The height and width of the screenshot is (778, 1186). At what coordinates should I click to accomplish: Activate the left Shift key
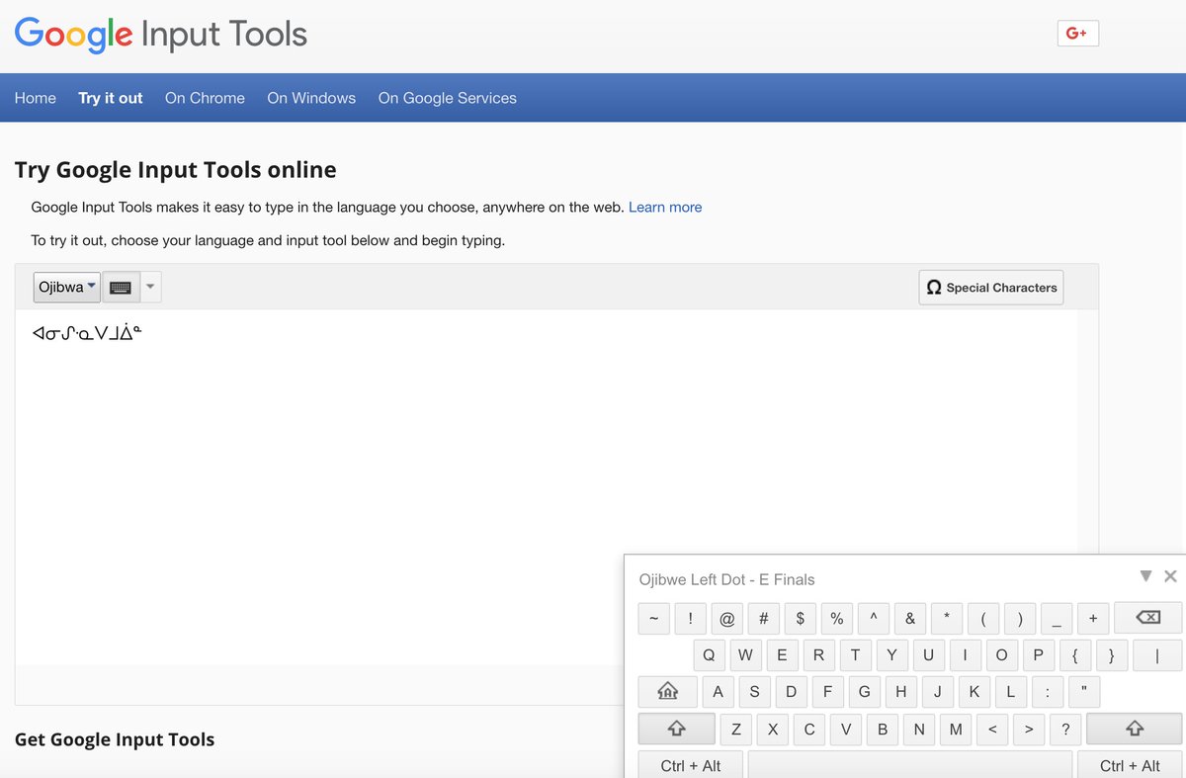click(x=675, y=729)
